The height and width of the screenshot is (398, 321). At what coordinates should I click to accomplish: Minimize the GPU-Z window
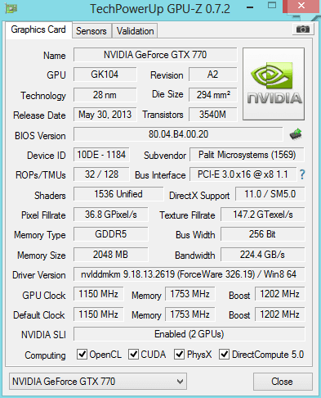coord(250,7)
